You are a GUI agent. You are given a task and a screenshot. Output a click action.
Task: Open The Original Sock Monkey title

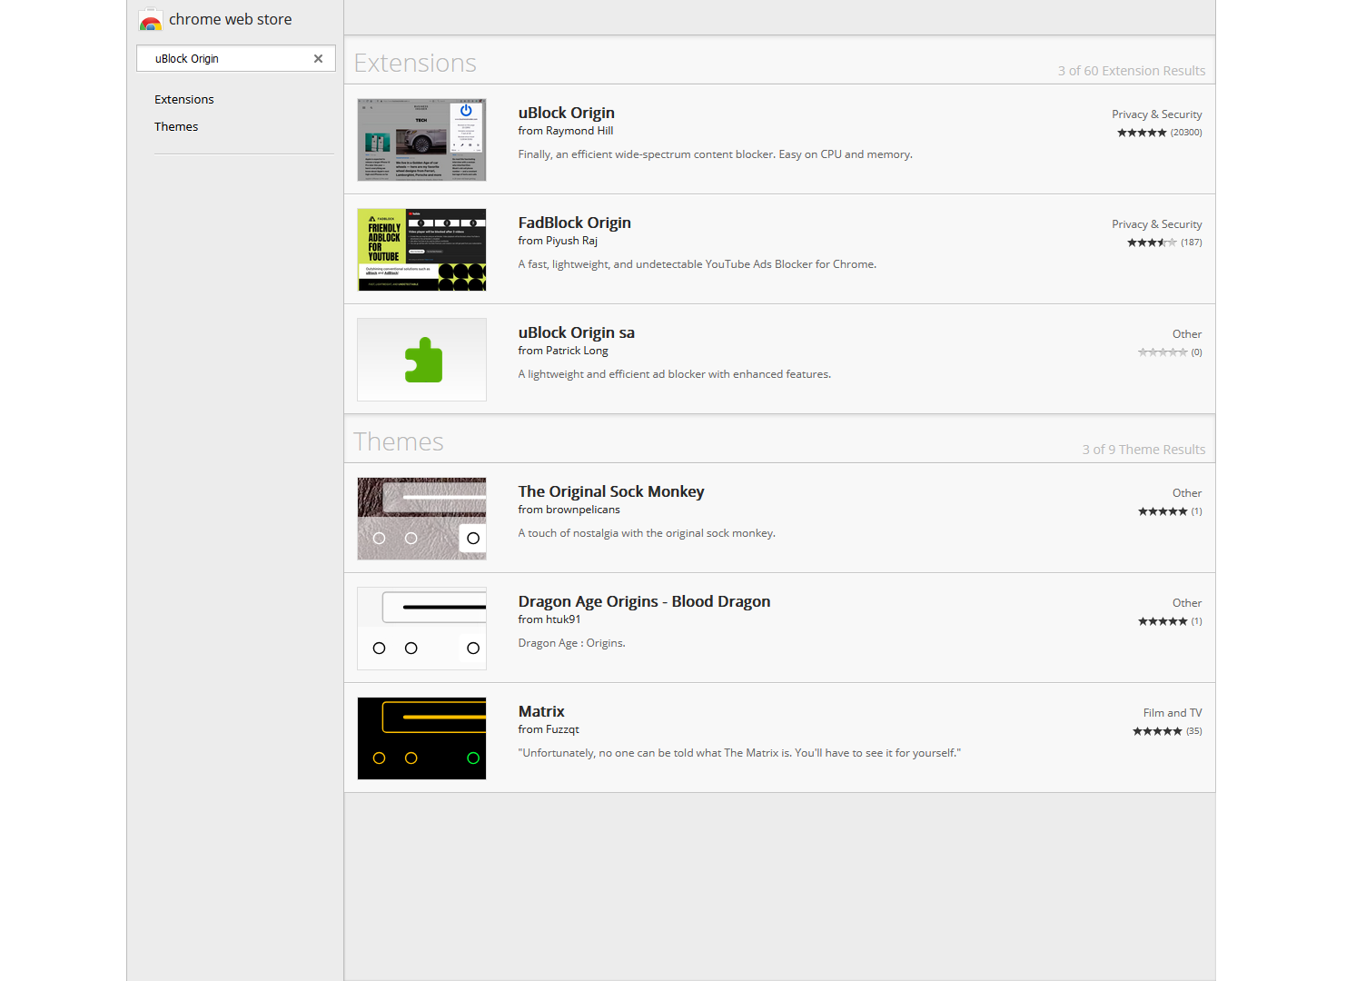[611, 491]
